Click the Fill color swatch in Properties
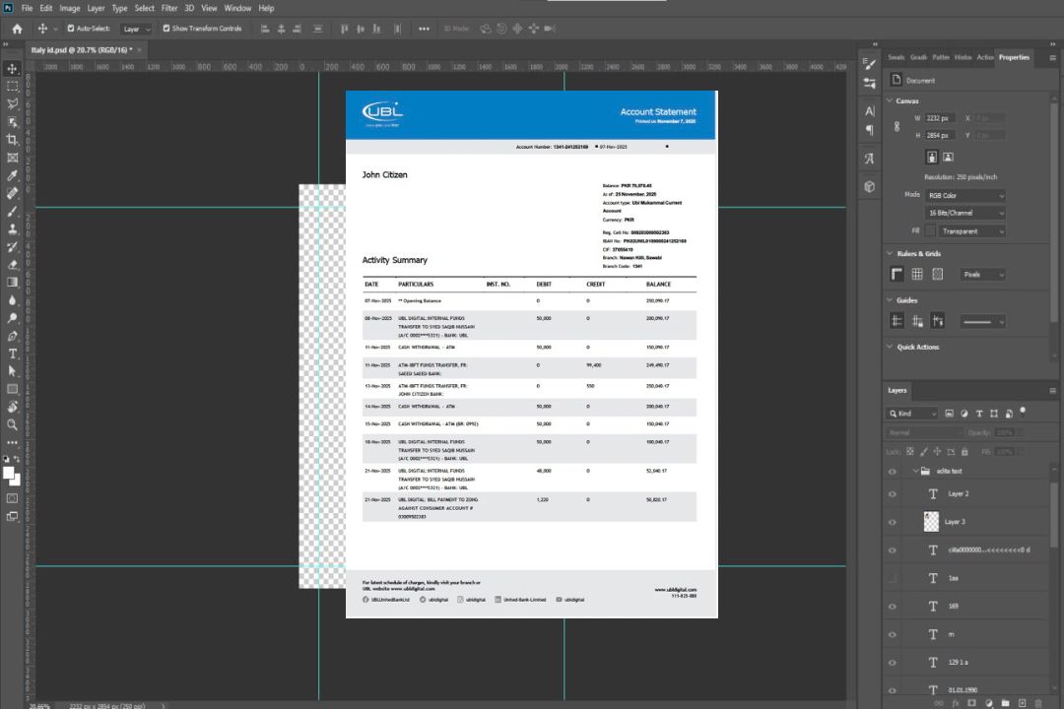This screenshot has height=709, width=1064. [x=930, y=230]
